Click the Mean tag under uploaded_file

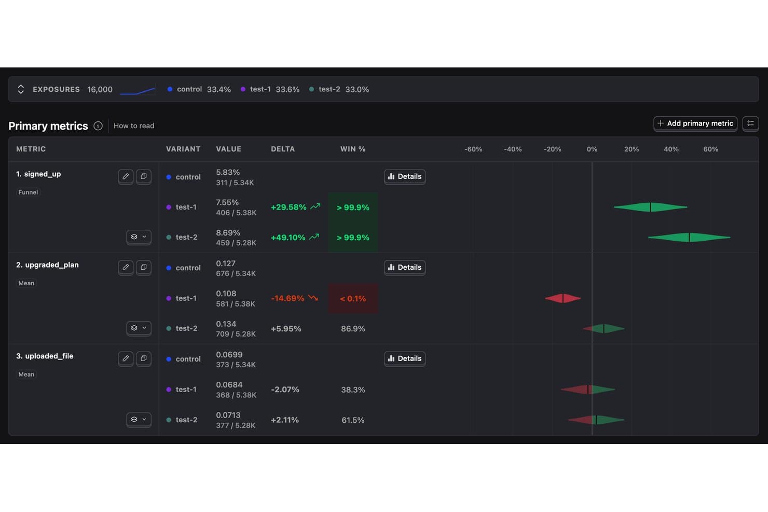pyautogui.click(x=26, y=375)
